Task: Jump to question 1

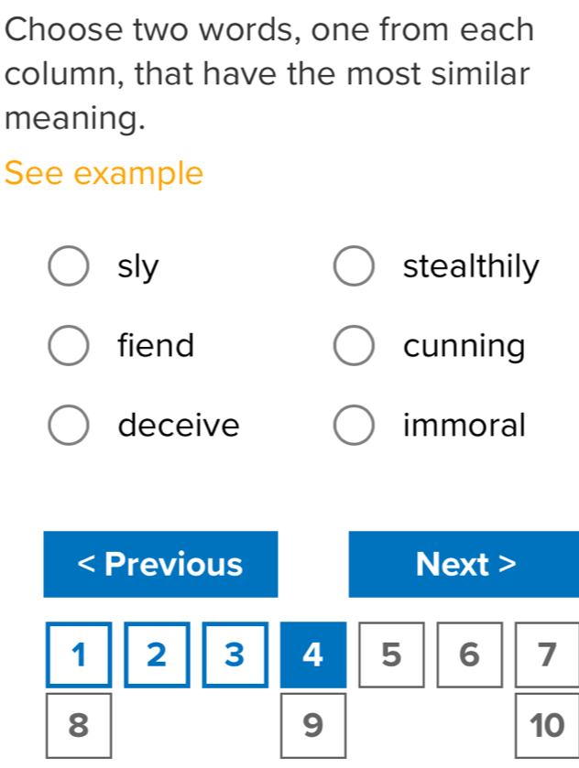Action: (x=79, y=654)
